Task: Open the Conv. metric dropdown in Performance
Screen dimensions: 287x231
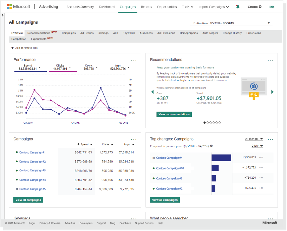Action: tap(97, 67)
